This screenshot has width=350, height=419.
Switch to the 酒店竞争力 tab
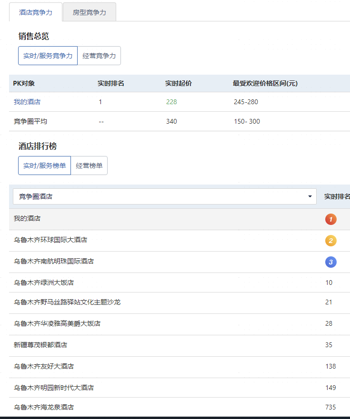[36, 12]
